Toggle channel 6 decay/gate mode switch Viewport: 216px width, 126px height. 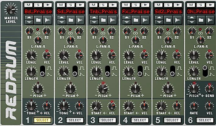point(205,71)
